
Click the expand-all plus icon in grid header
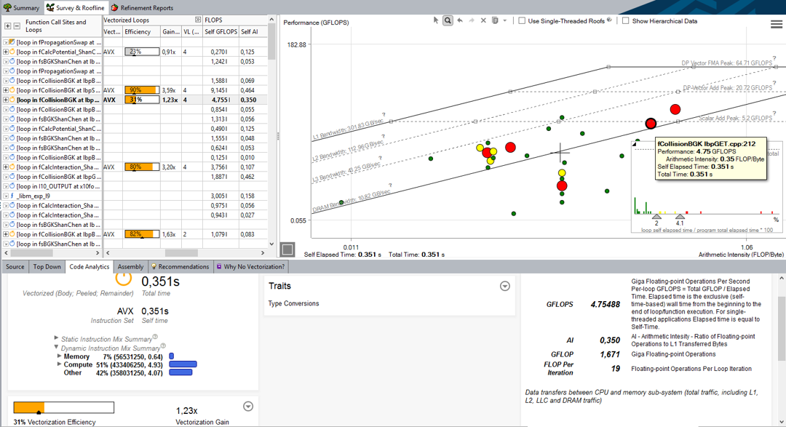tap(7, 26)
